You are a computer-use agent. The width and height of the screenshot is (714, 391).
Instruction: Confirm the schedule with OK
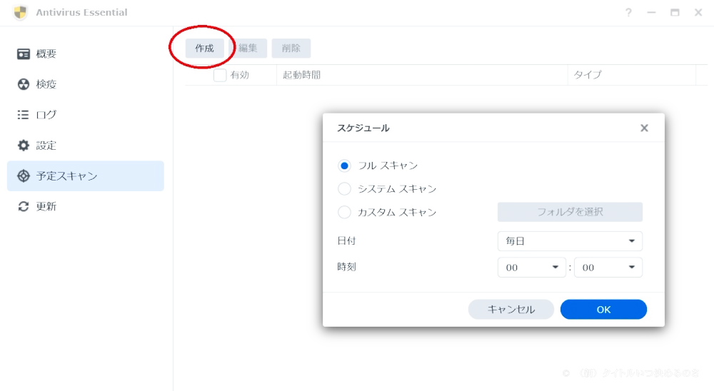tap(603, 310)
